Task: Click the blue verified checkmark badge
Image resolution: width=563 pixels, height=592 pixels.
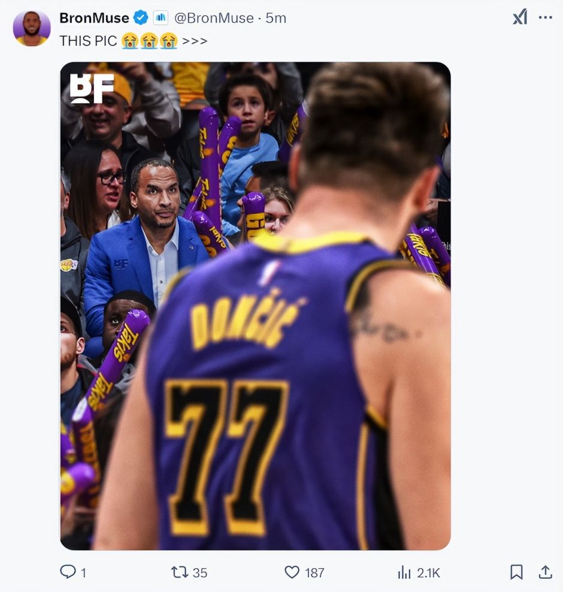Action: tap(141, 18)
